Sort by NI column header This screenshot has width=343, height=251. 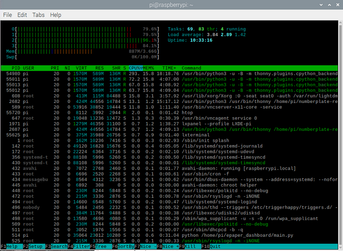point(68,68)
